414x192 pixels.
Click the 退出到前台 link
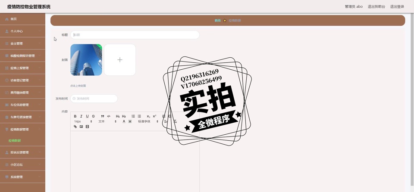376,6
